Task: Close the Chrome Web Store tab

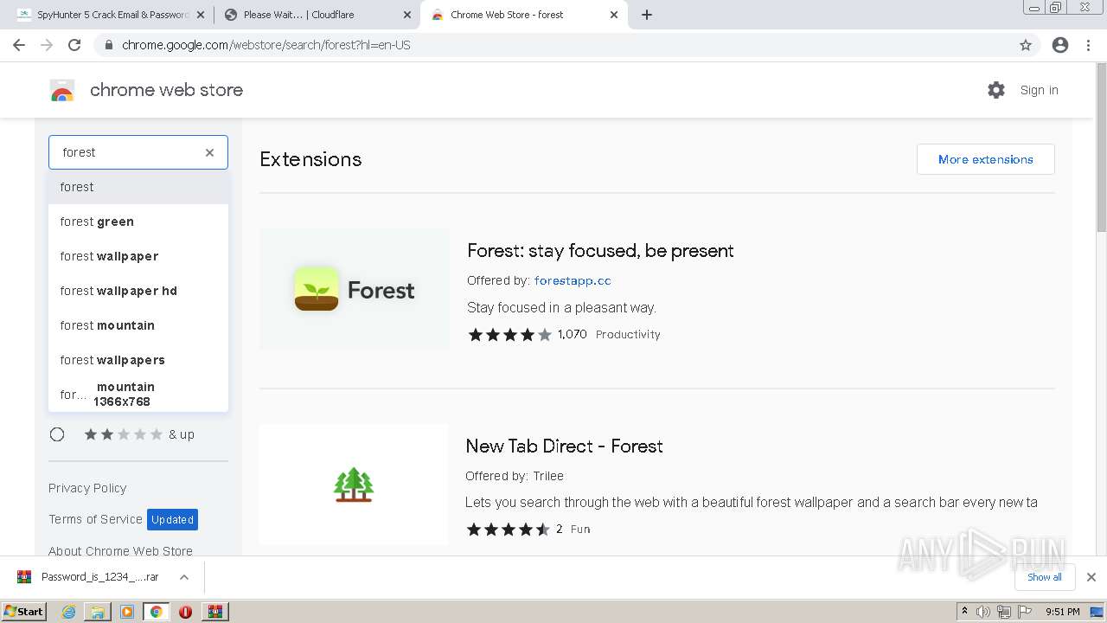Action: coord(614,15)
